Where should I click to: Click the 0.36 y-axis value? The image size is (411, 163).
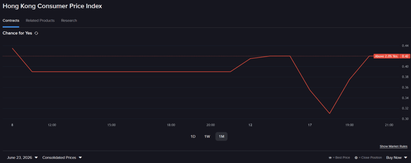[x=405, y=87]
